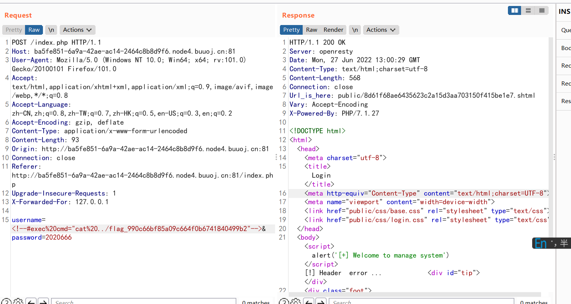Click the INS Inspector panel header
571x304 pixels.
coord(564,12)
